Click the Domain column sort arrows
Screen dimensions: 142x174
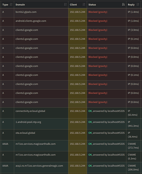65,5
